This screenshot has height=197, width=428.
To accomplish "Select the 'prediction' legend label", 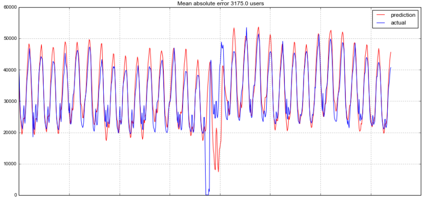I will (403, 15).
